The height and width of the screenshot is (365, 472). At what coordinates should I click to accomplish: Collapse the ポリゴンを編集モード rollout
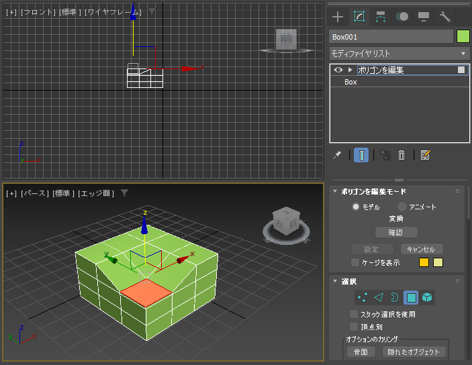(x=335, y=191)
